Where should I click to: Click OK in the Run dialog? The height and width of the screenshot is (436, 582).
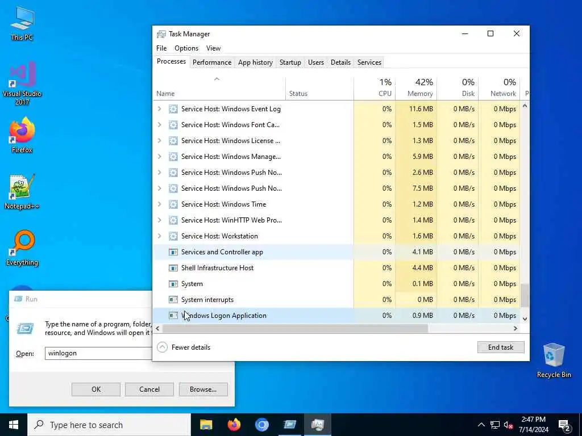click(95, 389)
